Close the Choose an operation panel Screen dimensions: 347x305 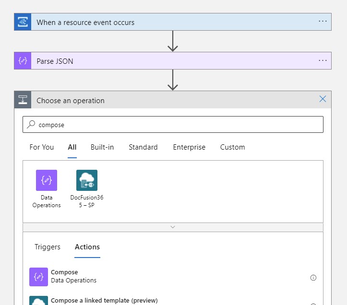pyautogui.click(x=323, y=99)
